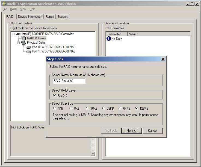Choose the 64KB strip size
This screenshot has height=167, width=201.
120,108
